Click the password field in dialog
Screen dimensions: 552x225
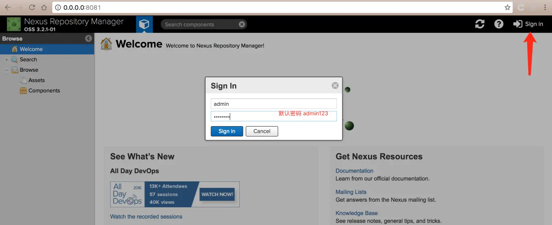click(x=274, y=116)
